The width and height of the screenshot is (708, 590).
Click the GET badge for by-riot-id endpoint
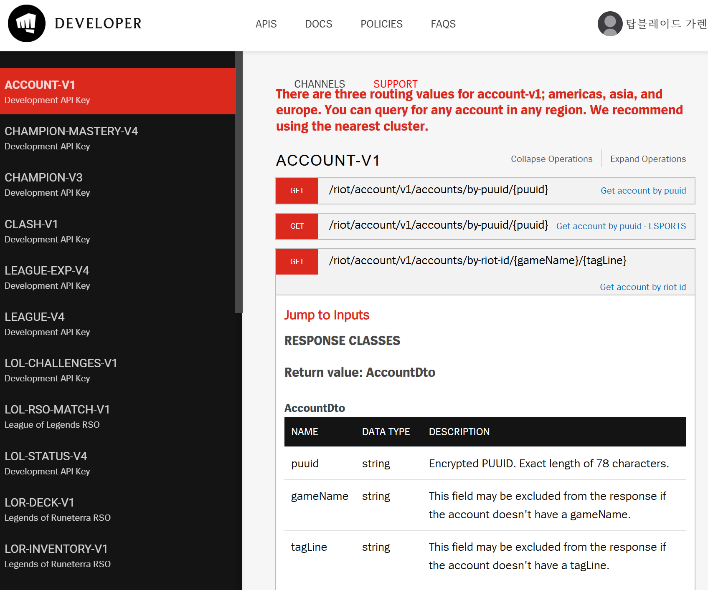(x=297, y=262)
